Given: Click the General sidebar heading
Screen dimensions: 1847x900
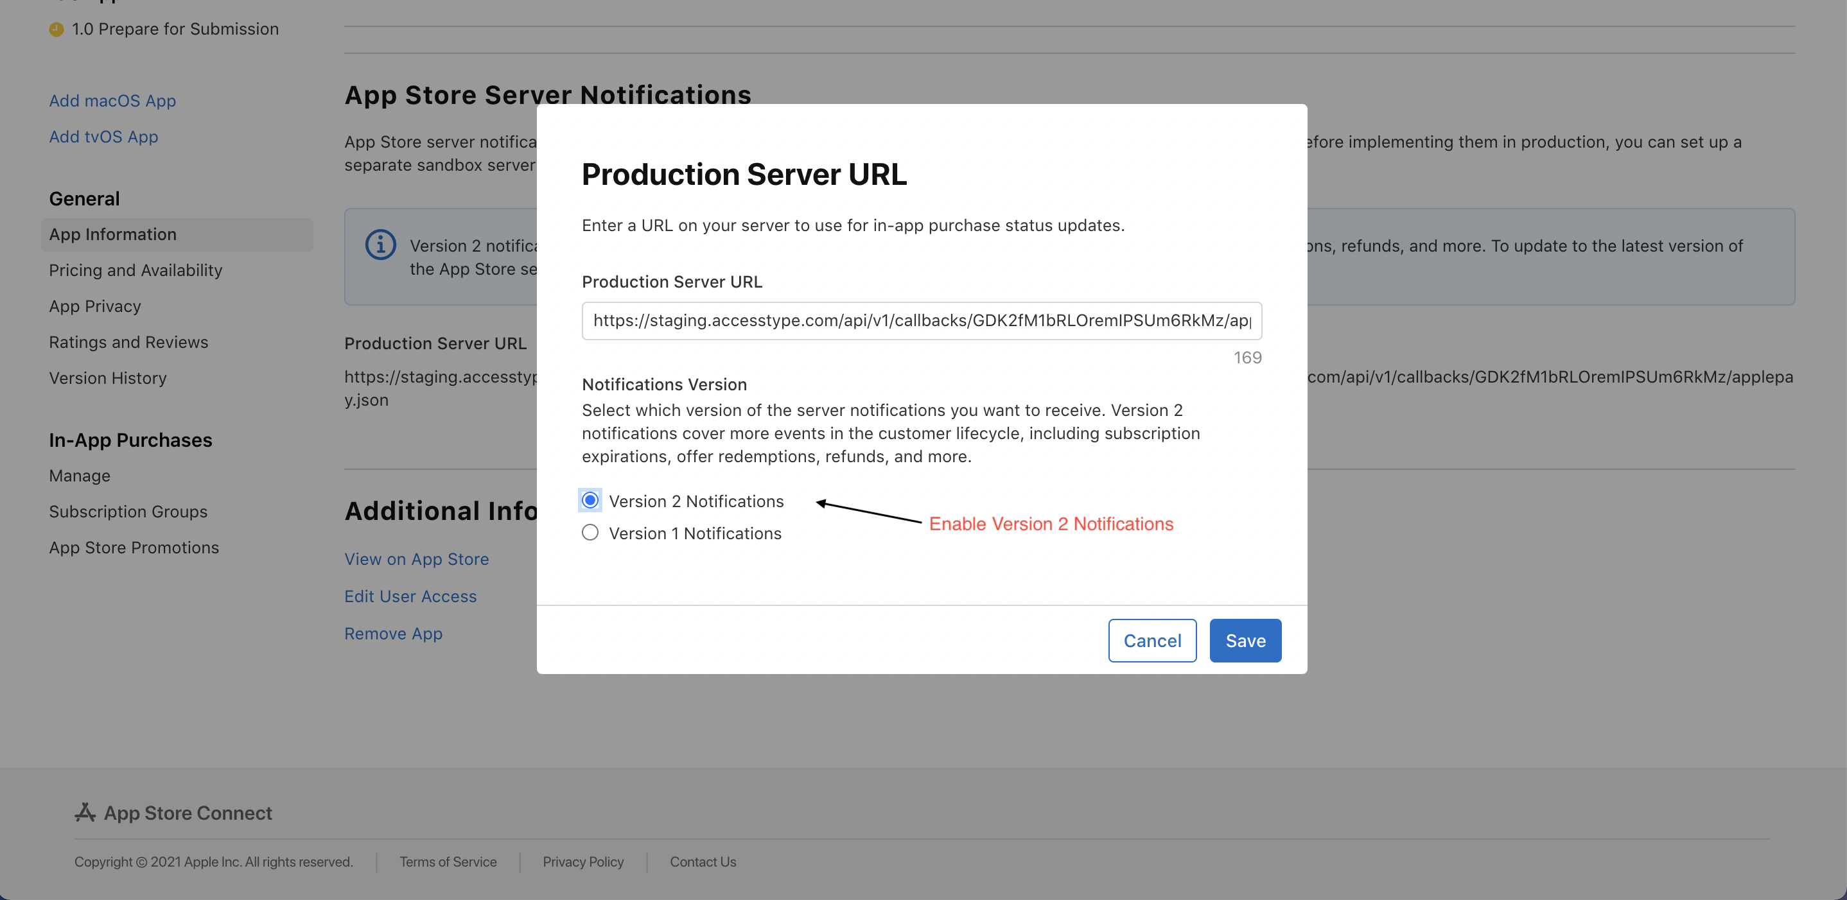Looking at the screenshot, I should click(85, 198).
